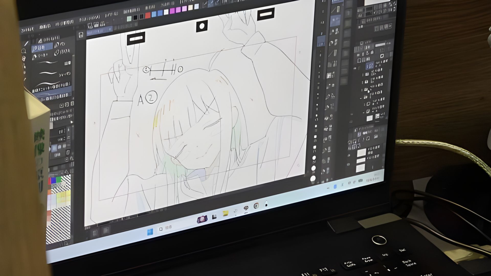The height and width of the screenshot is (276, 491).
Task: Open the purple app icon on the taskbar
Action: 202,219
